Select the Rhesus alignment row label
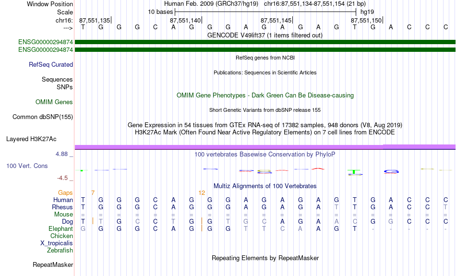Viewport: 456px width, 276px height. (x=62, y=207)
